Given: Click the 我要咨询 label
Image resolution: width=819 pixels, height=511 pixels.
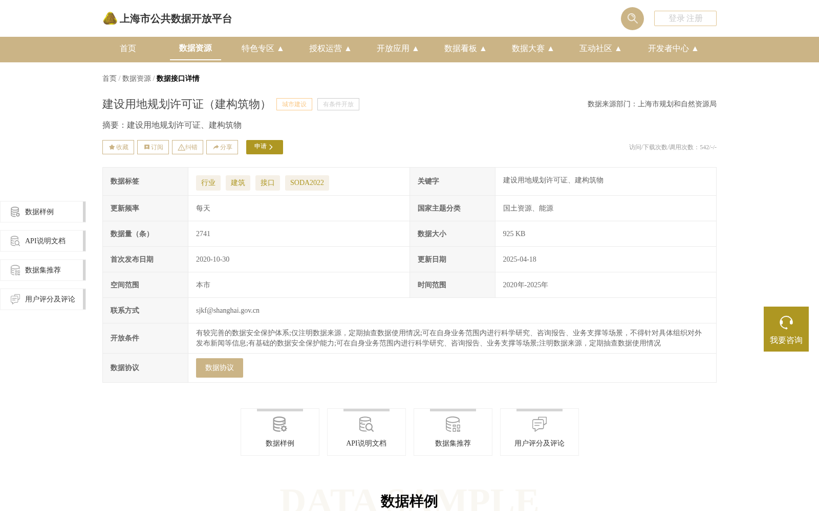Looking at the screenshot, I should coord(786,340).
